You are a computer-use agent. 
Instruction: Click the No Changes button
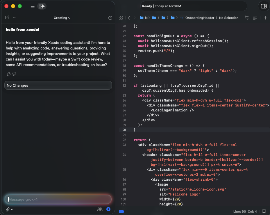58,85
